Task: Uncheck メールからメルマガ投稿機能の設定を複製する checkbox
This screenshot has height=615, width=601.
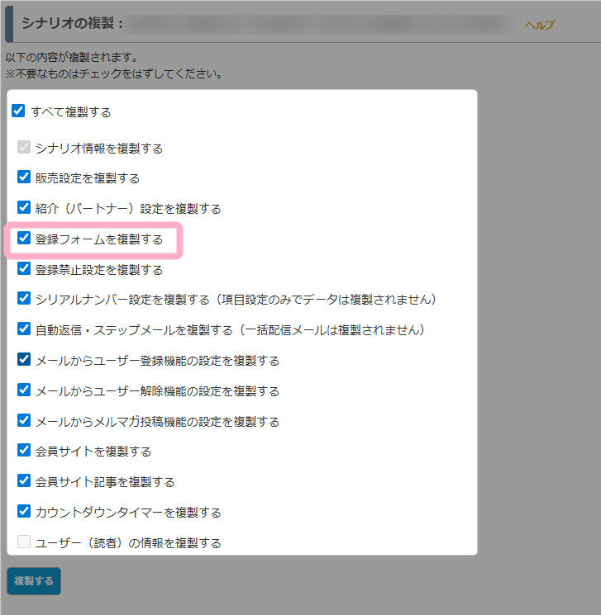Action: [24, 420]
